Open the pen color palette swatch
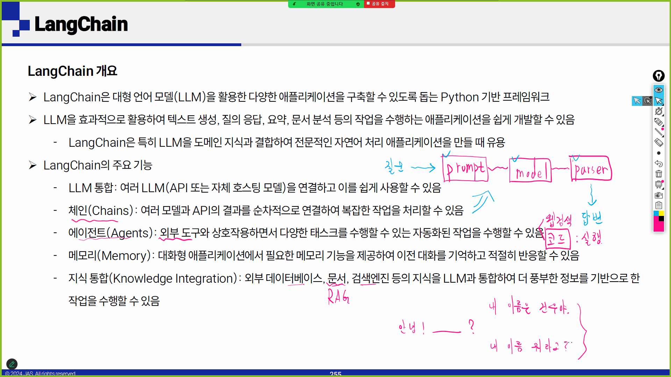Viewport: 671px width, 377px height. tap(658, 221)
